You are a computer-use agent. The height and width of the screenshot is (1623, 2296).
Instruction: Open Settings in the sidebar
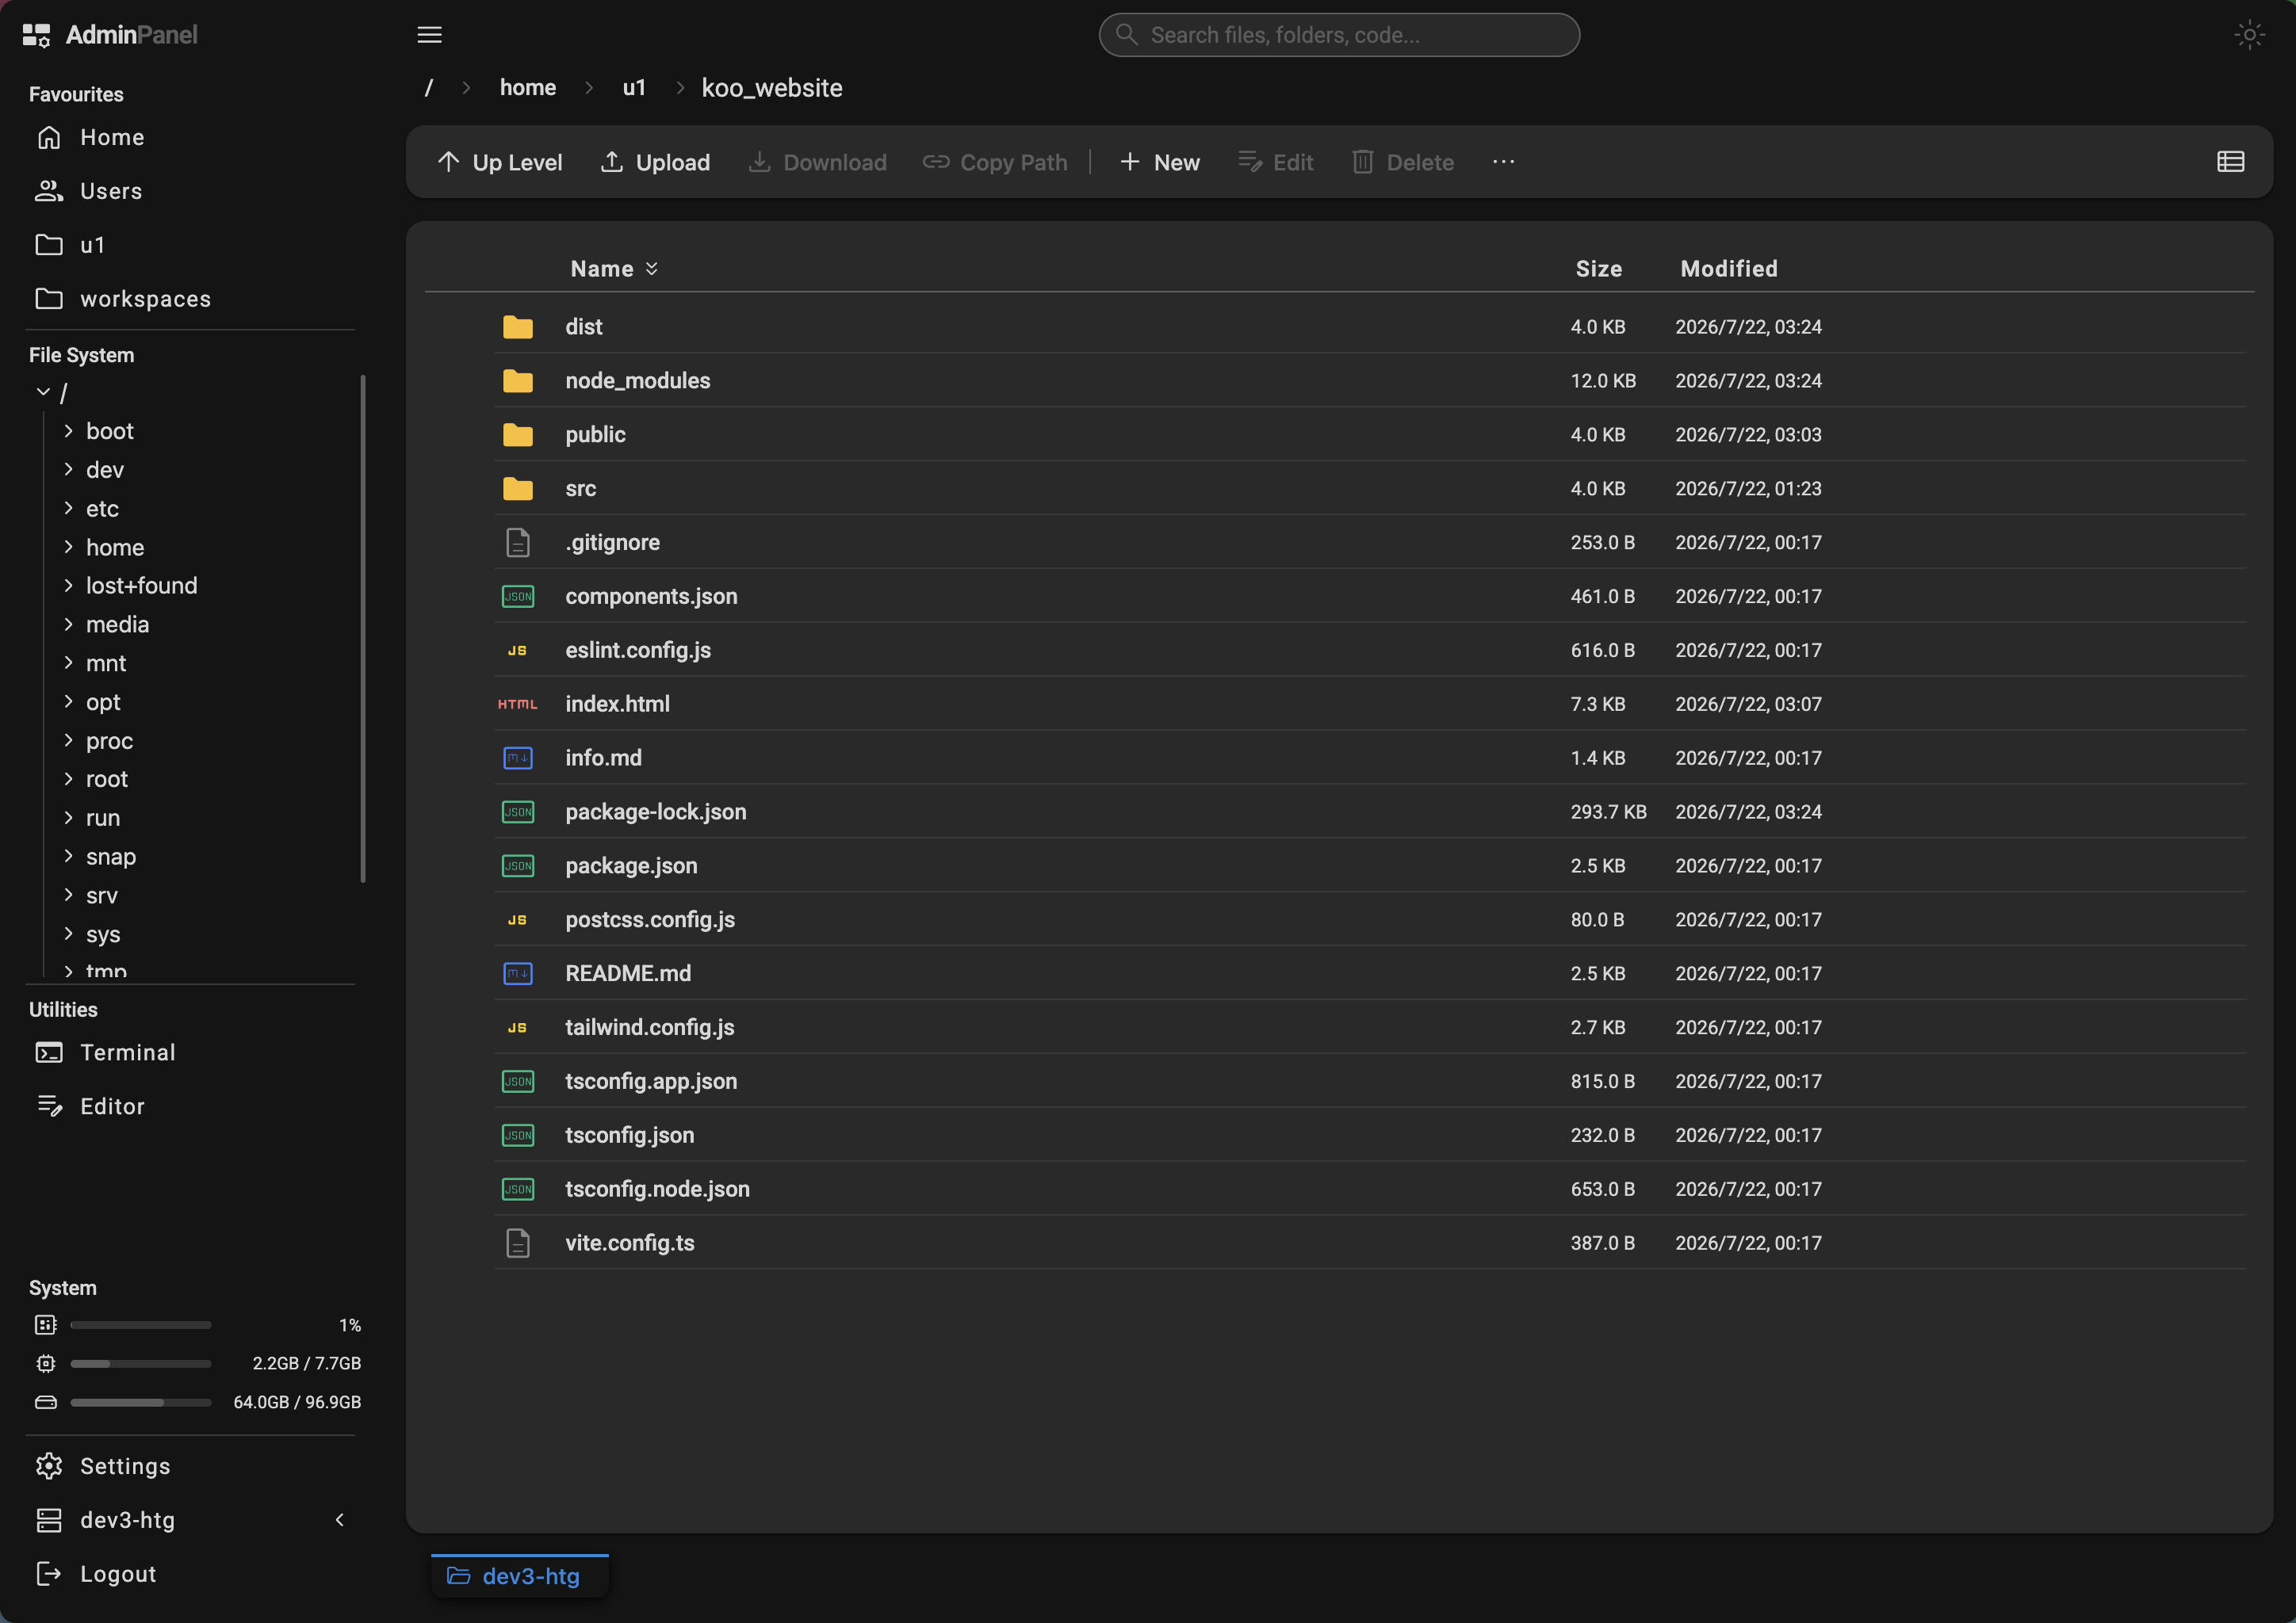click(x=190, y=1466)
